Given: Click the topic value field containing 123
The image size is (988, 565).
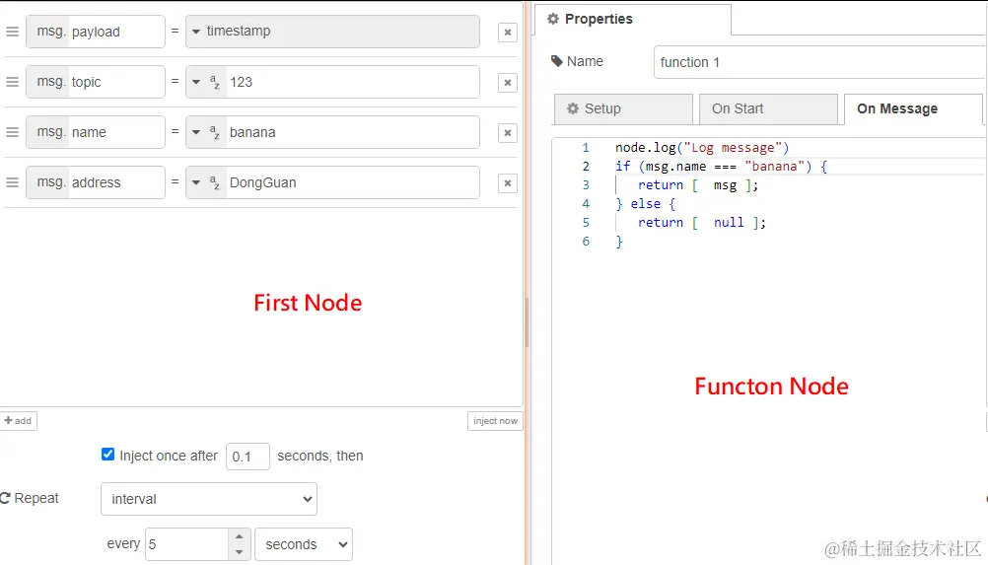Looking at the screenshot, I should point(352,82).
